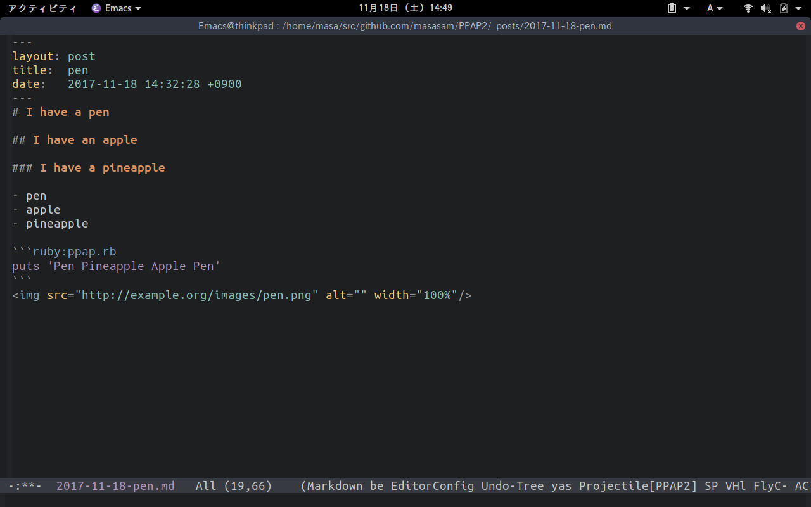Click the Emacs logo icon in top bar

(x=96, y=8)
